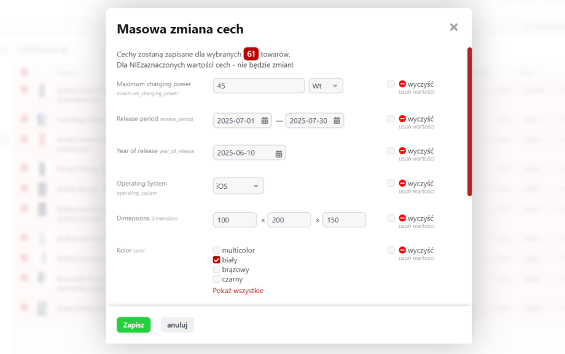The width and height of the screenshot is (565, 354).
Task: Click red clear icon for Release period
Action: [x=402, y=119]
